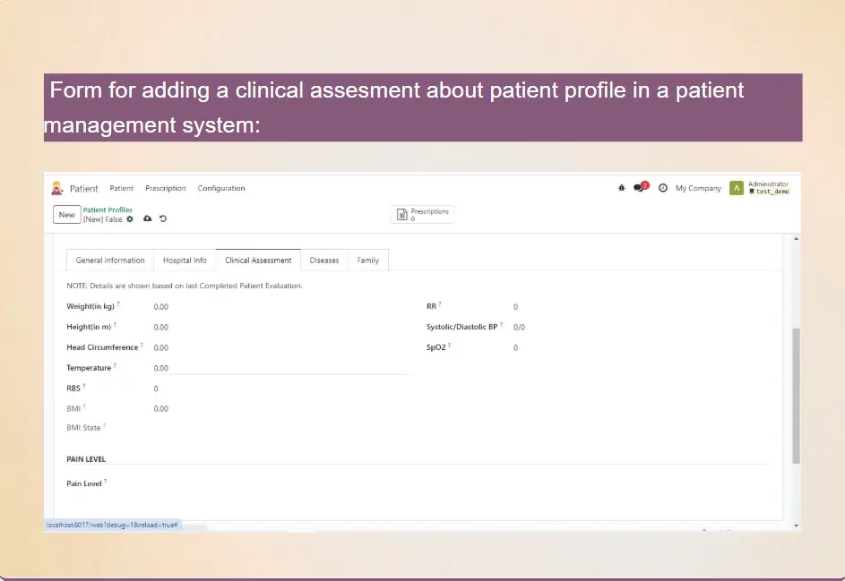
Task: Open the Prescriptions smart button
Action: click(x=422, y=215)
